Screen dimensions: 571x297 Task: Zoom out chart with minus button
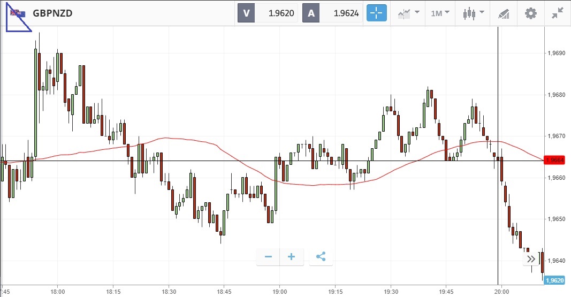click(268, 257)
